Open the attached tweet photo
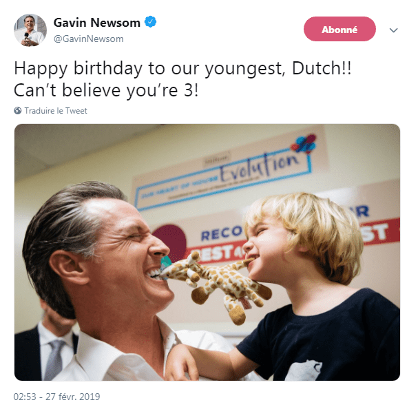 tap(207, 252)
